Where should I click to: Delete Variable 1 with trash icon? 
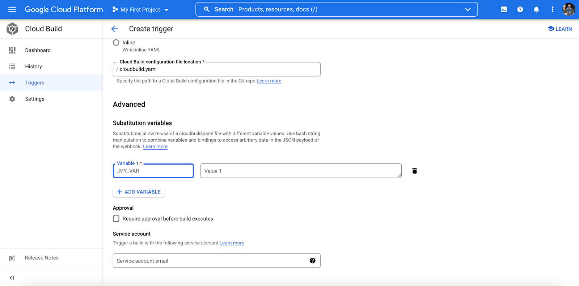coord(414,171)
